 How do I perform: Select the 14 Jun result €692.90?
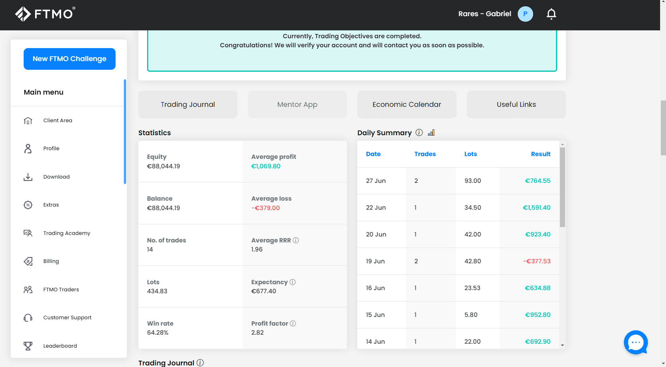click(538, 342)
